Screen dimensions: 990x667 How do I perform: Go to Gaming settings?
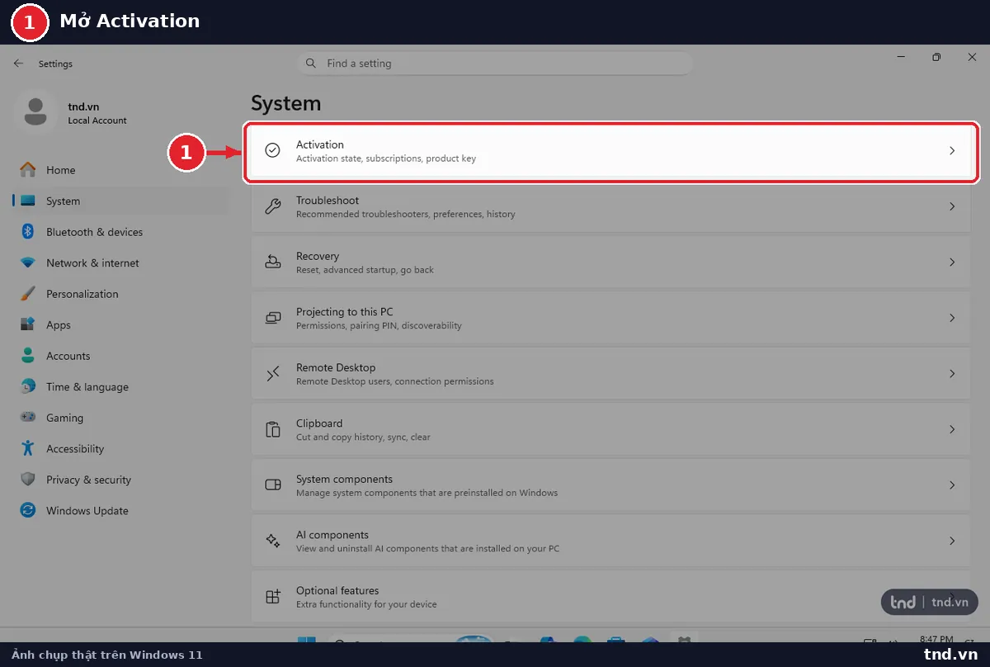(x=120, y=418)
